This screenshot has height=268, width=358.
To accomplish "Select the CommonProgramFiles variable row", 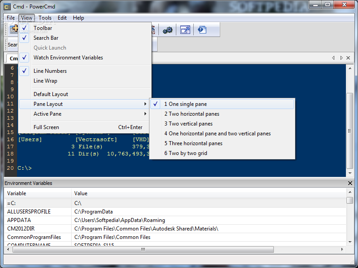I will pos(175,237).
